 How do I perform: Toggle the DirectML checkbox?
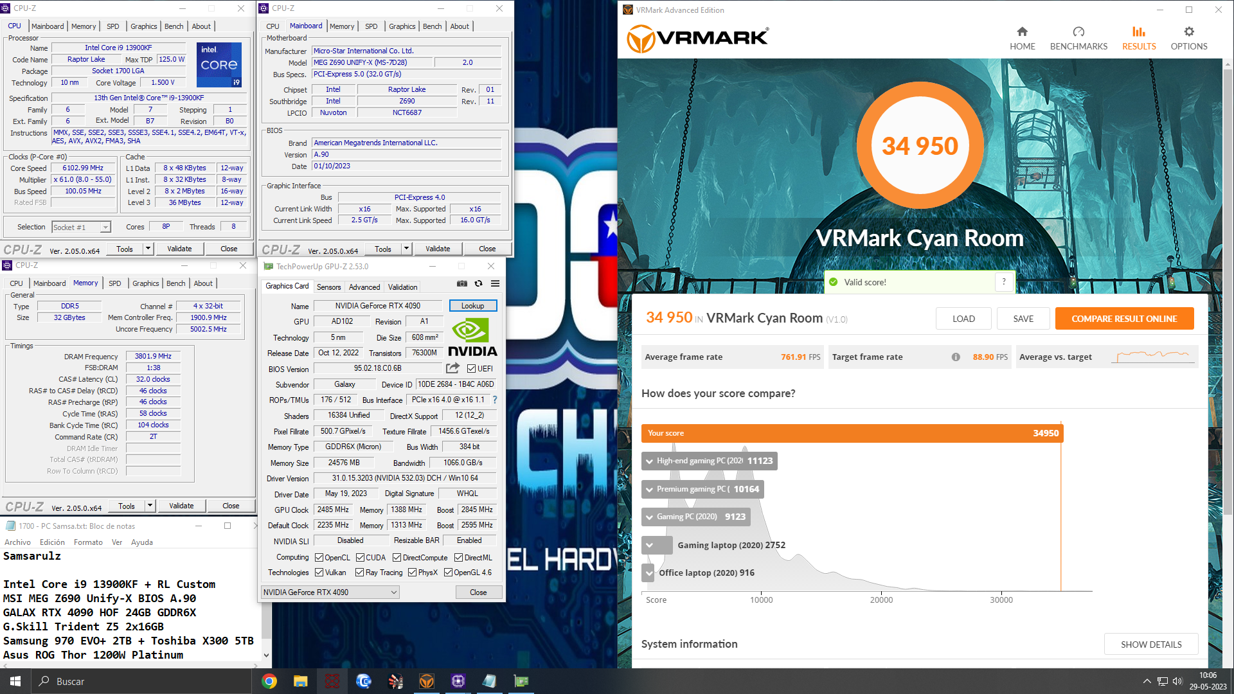pos(458,558)
